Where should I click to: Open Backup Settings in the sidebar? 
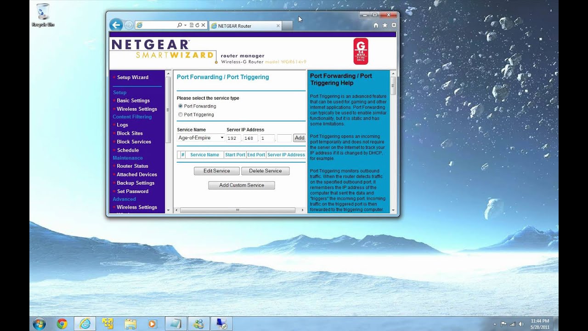pyautogui.click(x=136, y=183)
